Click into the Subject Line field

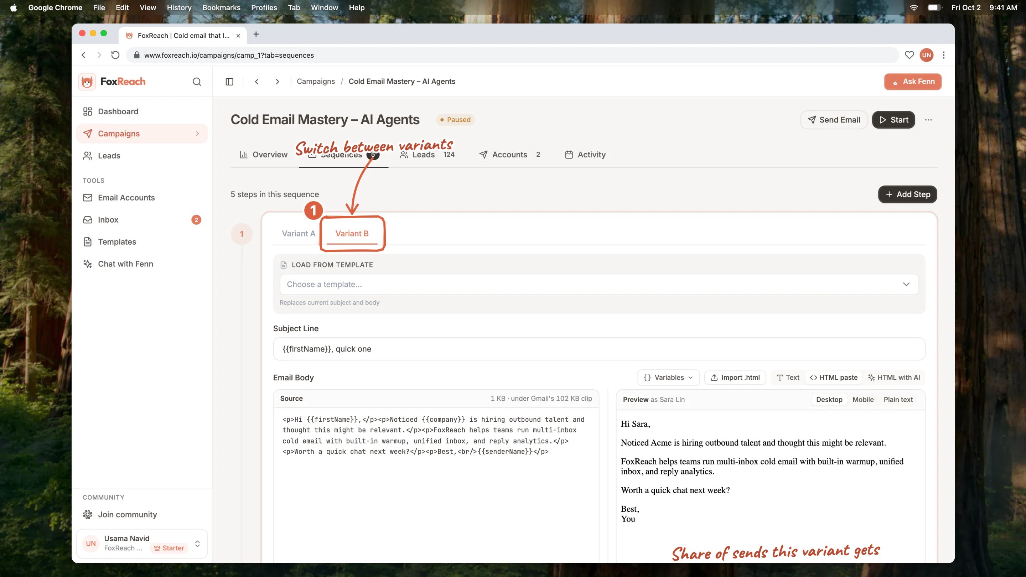(599, 349)
